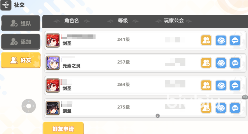Click handshake icon on 元素之灵 row
Image resolution: width=248 pixels, height=134 pixels.
pos(221,63)
